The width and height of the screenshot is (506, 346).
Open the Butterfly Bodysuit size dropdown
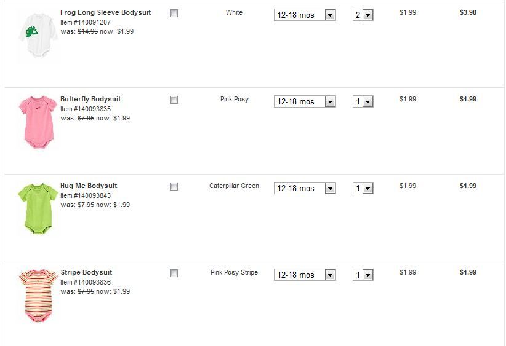click(x=305, y=102)
